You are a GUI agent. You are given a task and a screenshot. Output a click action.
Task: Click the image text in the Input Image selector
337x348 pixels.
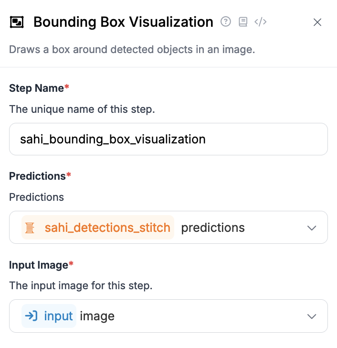97,316
